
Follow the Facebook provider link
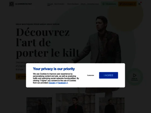coord(62,83)
